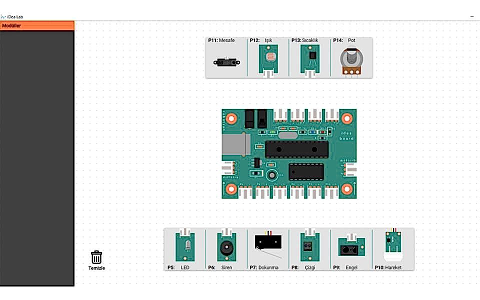Screen dimensions: 480x300
Task: Click the iDea Lab title bar icon
Action: (x=3, y=16)
